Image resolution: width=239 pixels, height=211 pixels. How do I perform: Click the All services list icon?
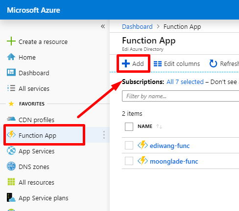11,88
